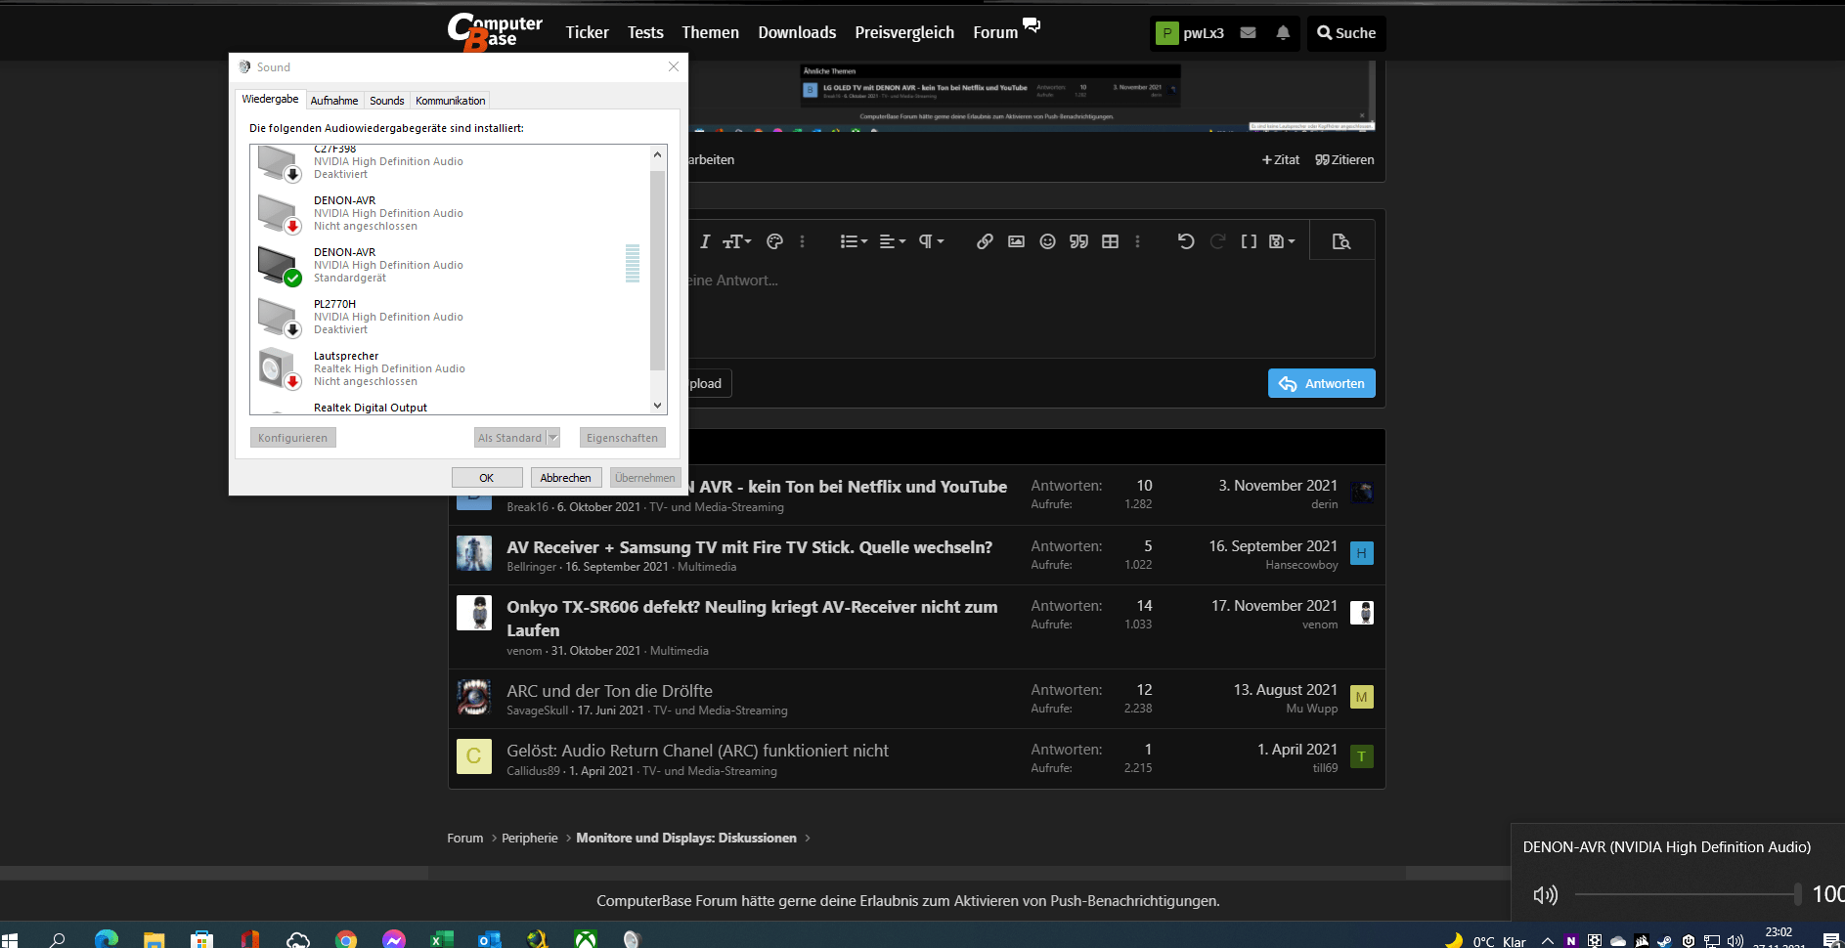The image size is (1845, 948).
Task: Open the Kommunikation tab in Sound dialog
Action: click(450, 101)
